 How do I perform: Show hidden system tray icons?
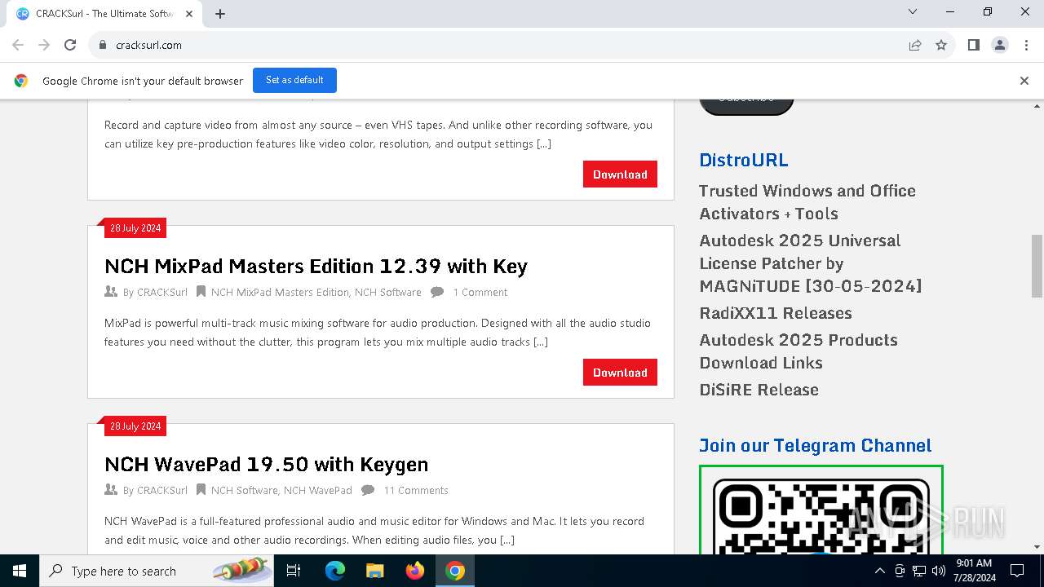(x=879, y=571)
